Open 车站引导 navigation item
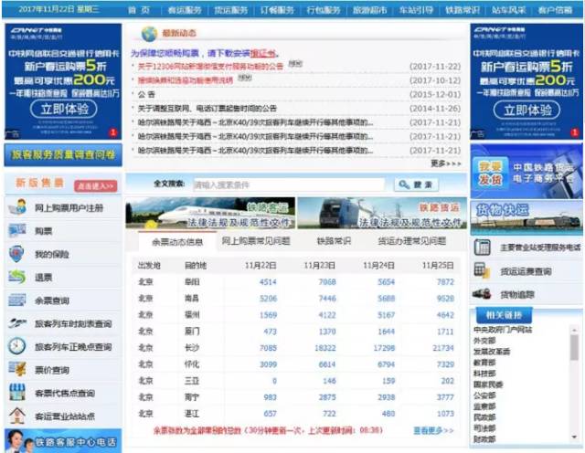 point(416,10)
